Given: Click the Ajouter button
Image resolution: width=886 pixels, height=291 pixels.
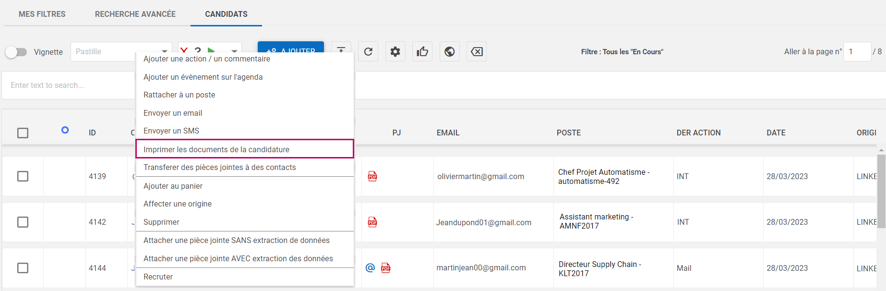Looking at the screenshot, I should point(291,48).
